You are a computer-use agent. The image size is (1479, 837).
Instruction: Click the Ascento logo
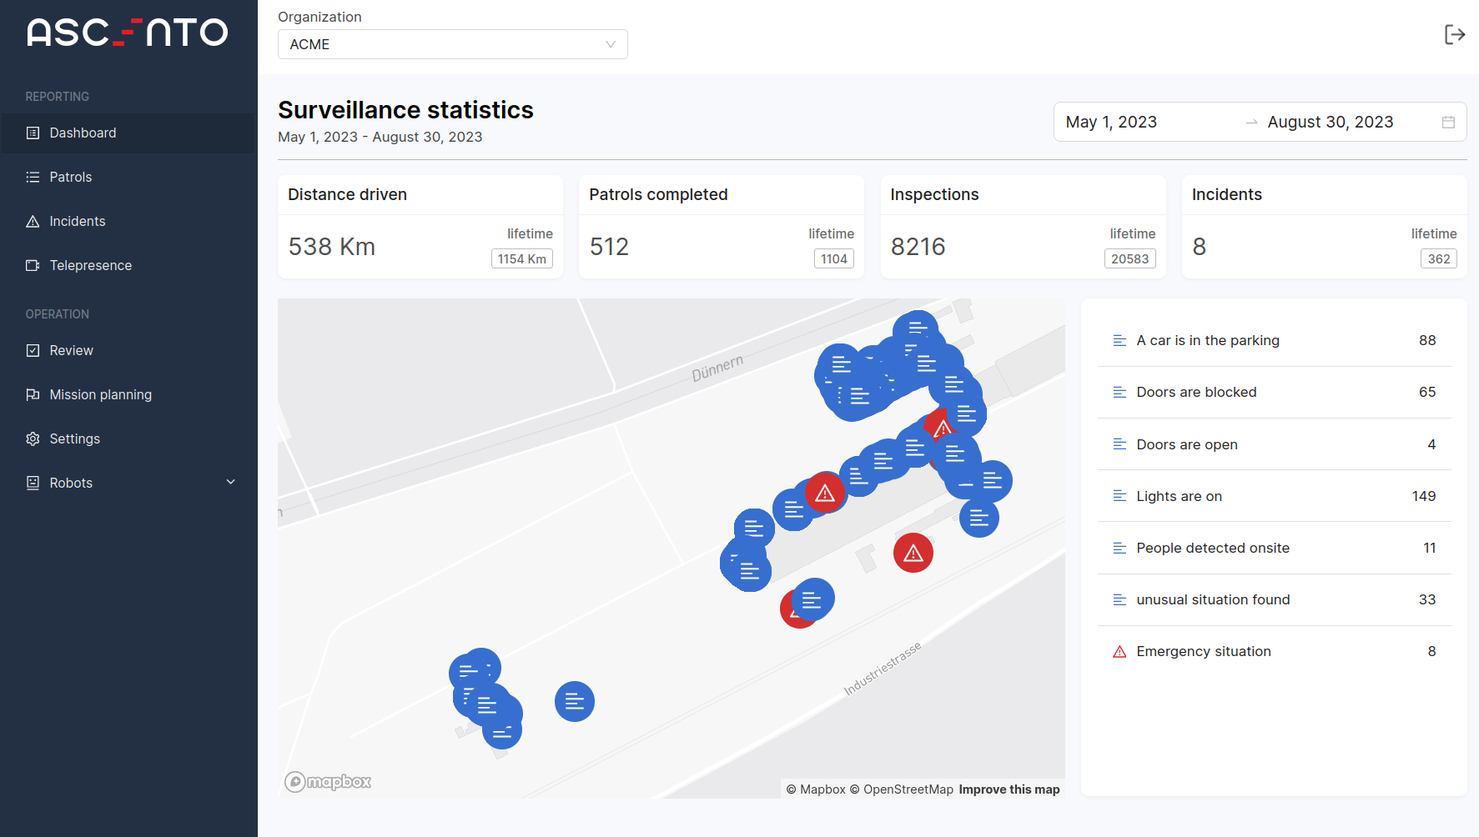pos(128,33)
